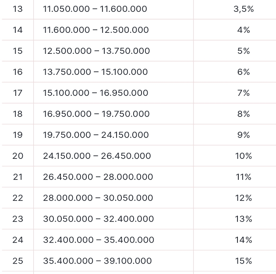Click the 15% percentage cell
Screen dimensions: 276x274
tap(244, 261)
